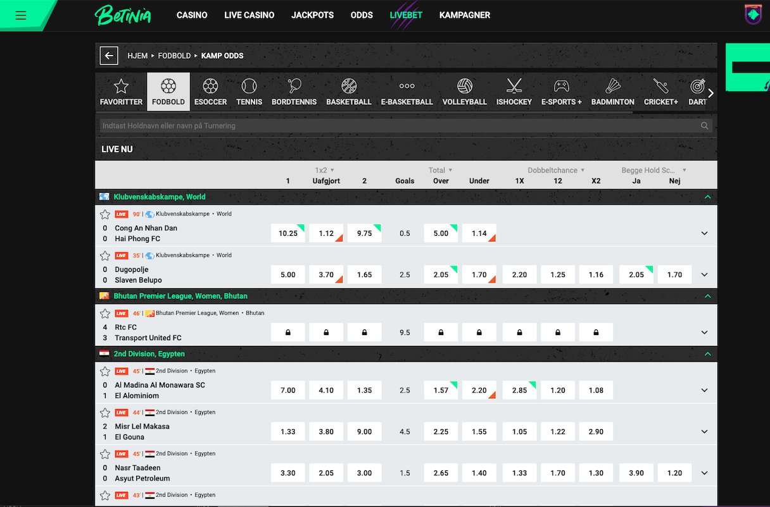
Task: Select the Tennis sport icon
Action: (x=249, y=92)
